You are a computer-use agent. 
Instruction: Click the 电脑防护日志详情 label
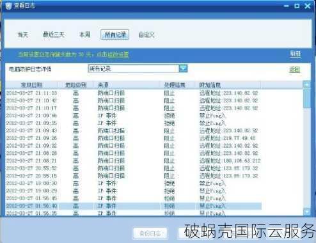pyautogui.click(x=30, y=69)
